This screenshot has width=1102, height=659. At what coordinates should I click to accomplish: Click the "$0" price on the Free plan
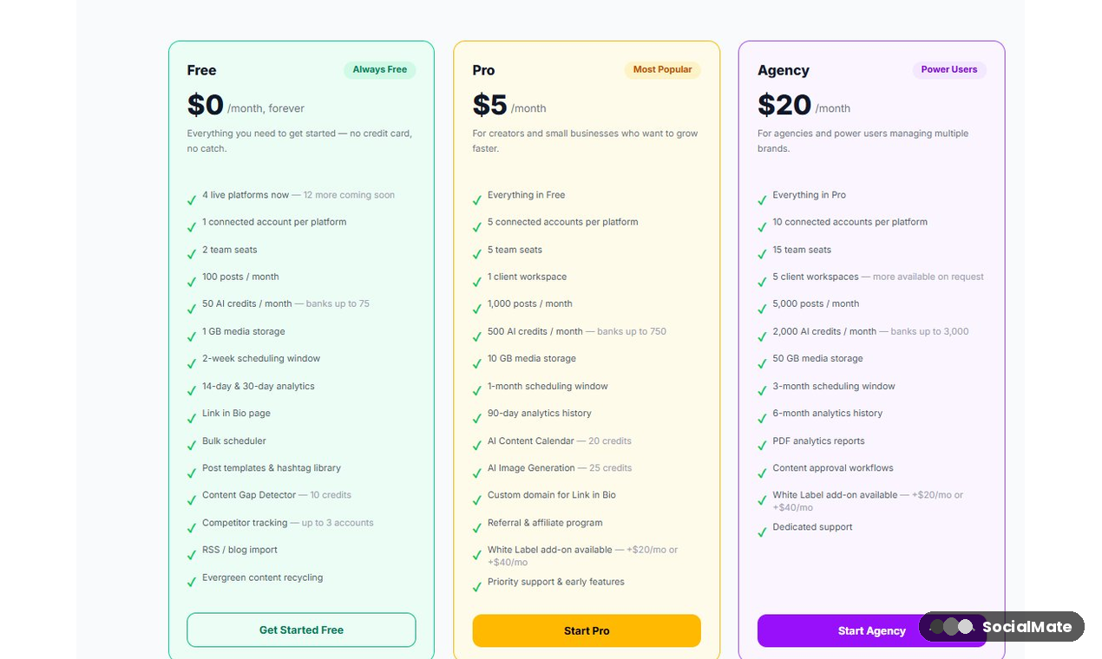205,104
